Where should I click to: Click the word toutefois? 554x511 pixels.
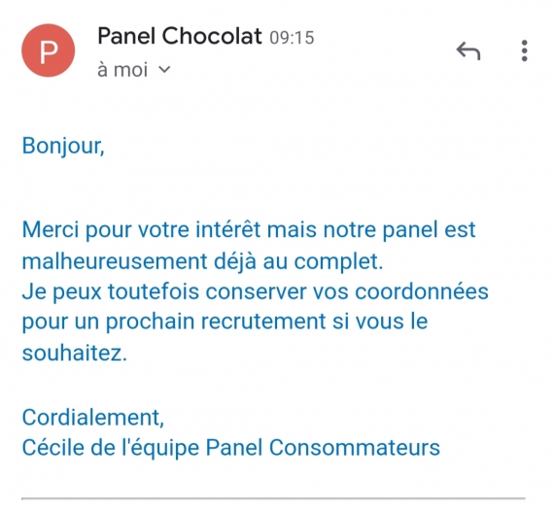click(x=154, y=292)
